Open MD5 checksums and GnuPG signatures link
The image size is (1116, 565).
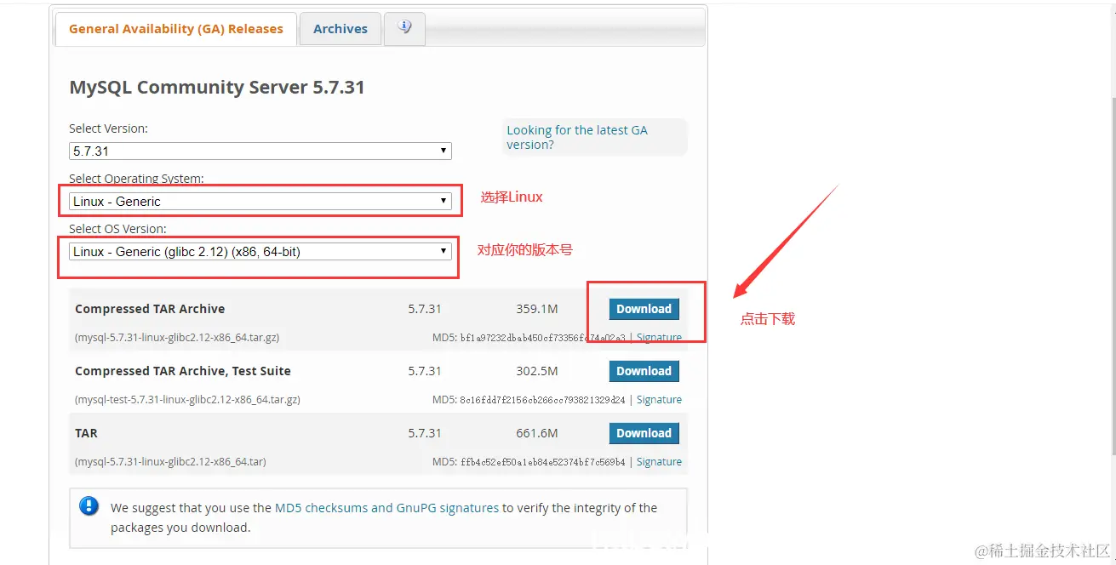[x=386, y=508]
